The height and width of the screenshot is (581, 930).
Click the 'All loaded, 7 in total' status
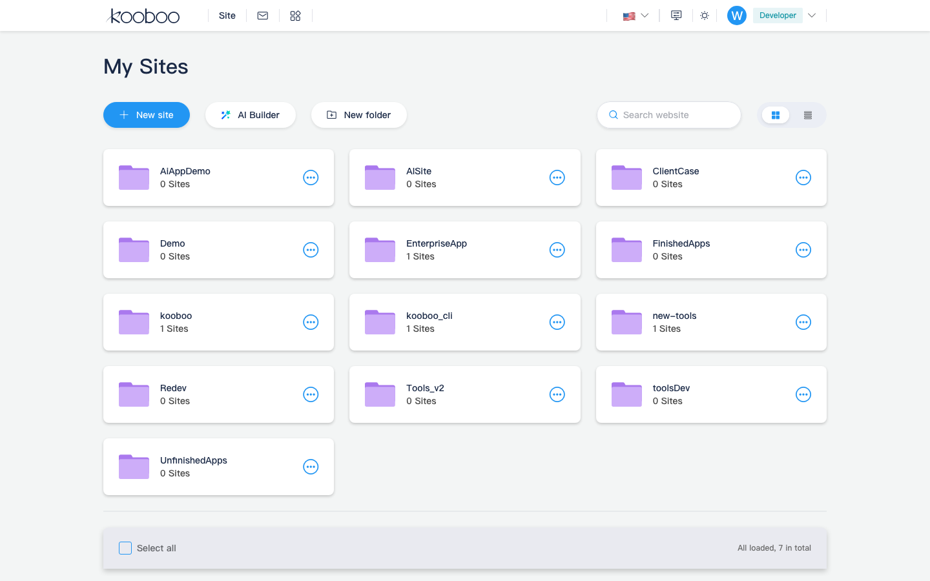click(x=774, y=548)
